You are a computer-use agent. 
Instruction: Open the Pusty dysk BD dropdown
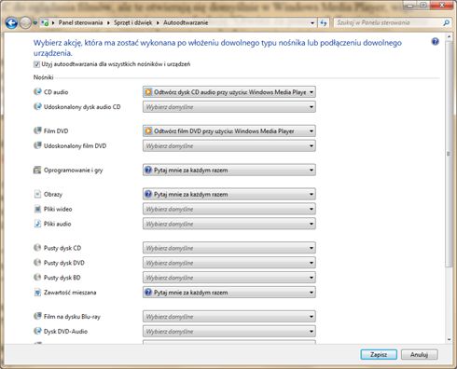click(x=229, y=278)
